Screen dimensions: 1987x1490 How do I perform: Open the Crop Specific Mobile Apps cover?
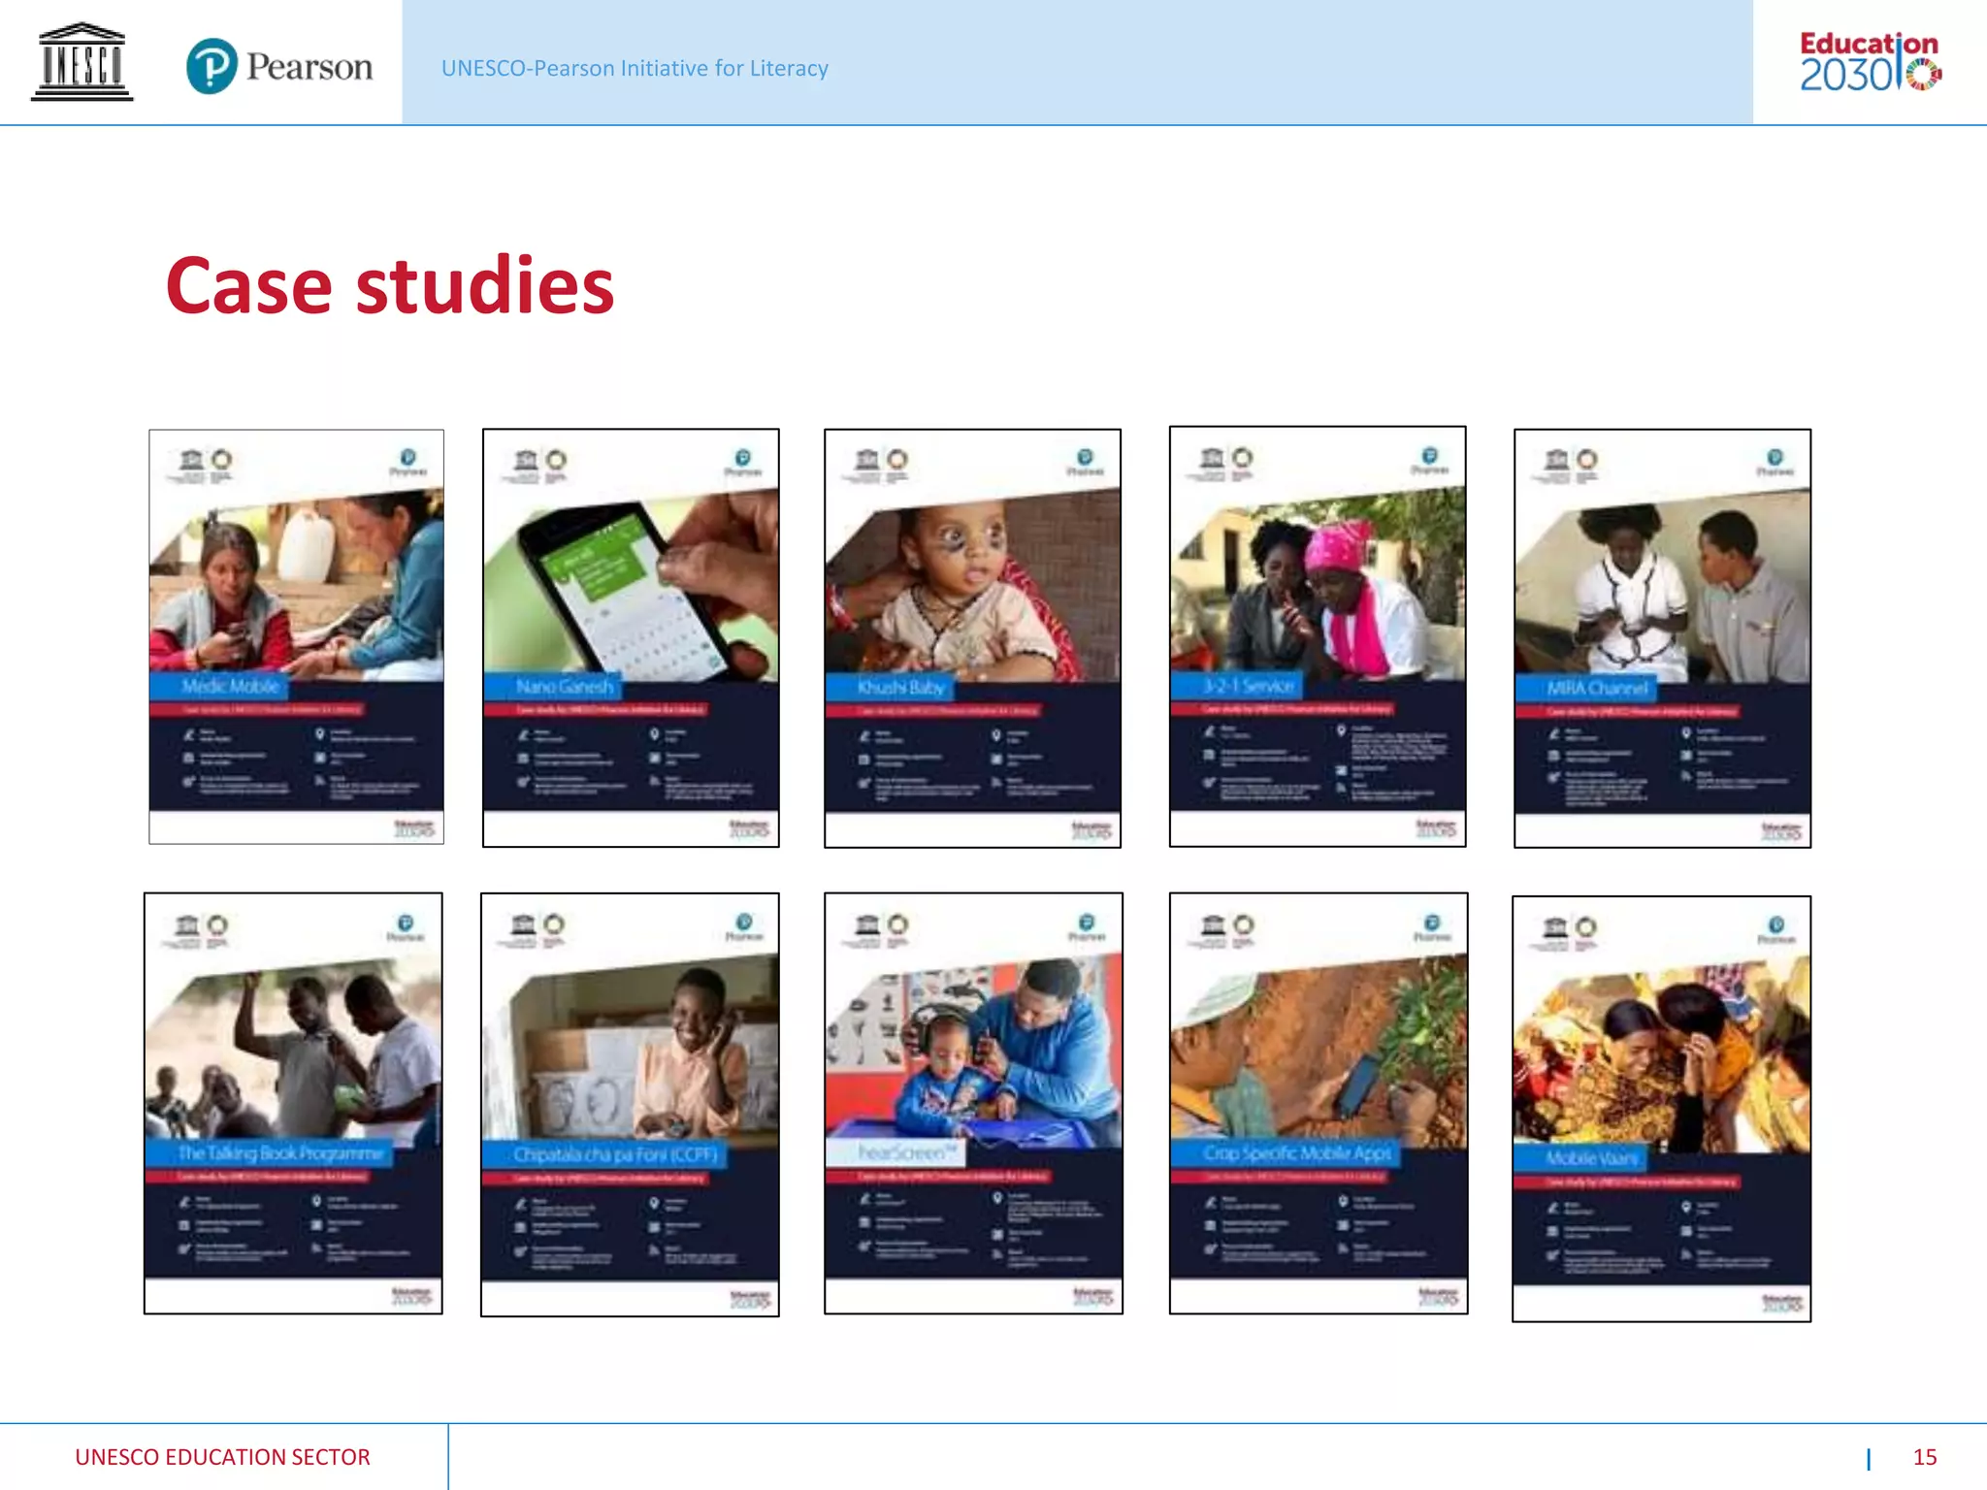tap(1319, 1103)
